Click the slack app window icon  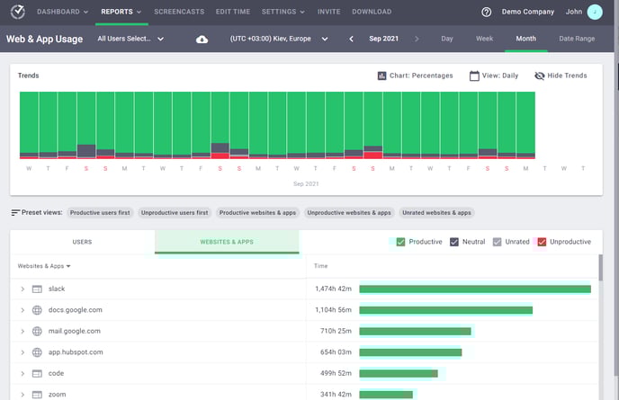pyautogui.click(x=37, y=289)
